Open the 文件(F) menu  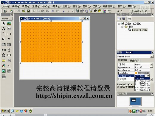tap(6, 7)
